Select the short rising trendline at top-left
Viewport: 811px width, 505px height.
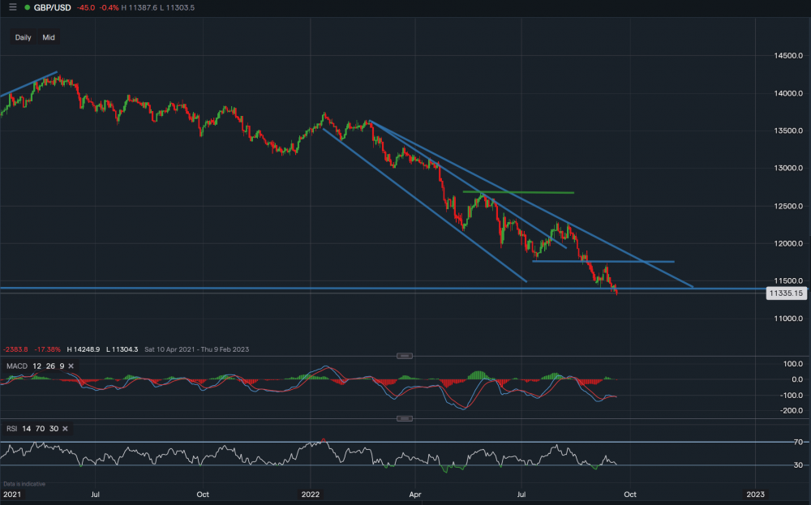click(x=28, y=83)
